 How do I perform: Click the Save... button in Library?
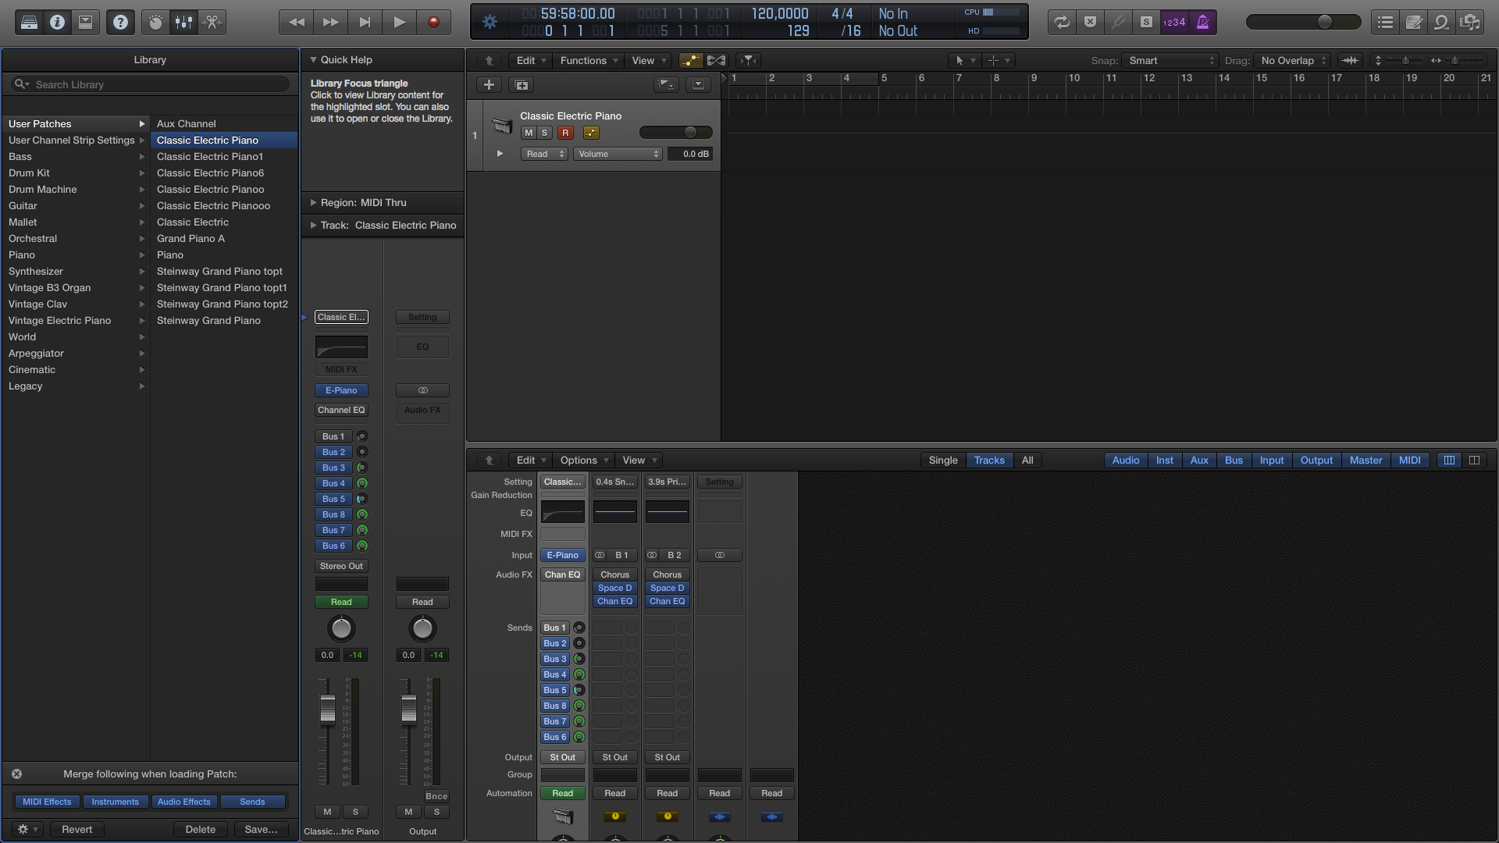tap(261, 829)
